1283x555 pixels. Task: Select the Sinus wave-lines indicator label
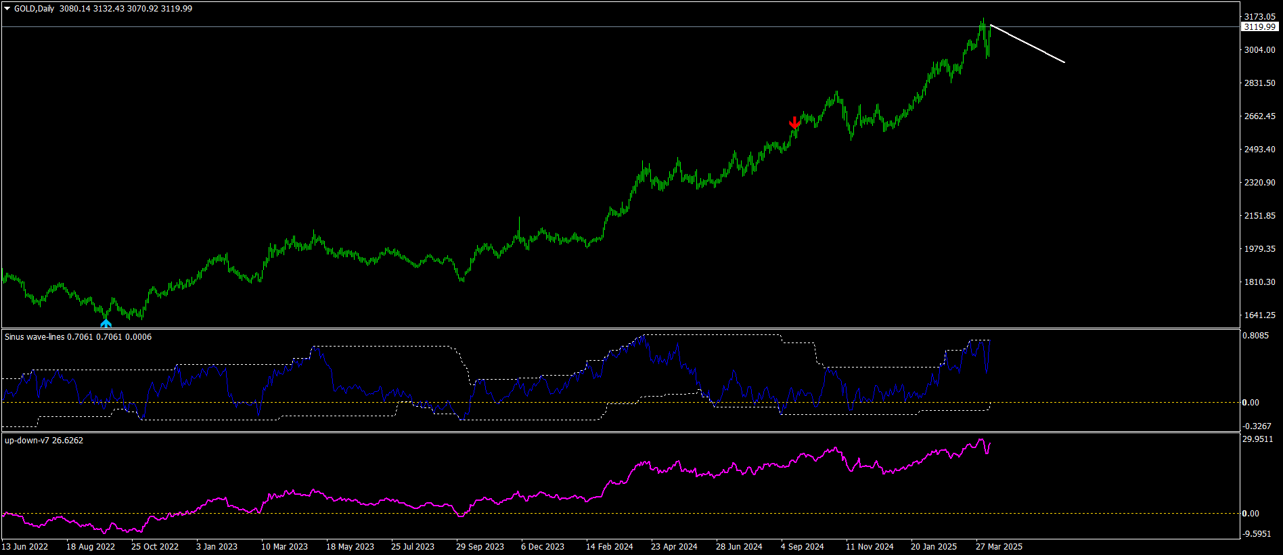(x=35, y=337)
